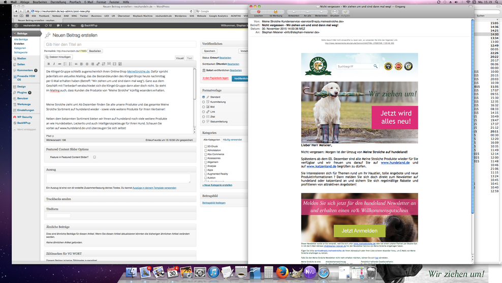Open Design in WordPress sidebar

tap(21, 87)
